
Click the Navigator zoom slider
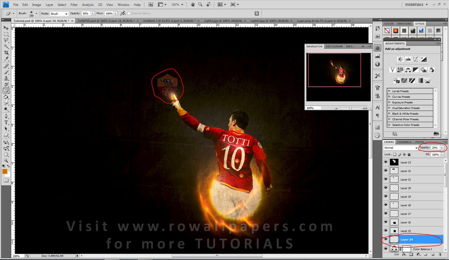click(x=350, y=108)
